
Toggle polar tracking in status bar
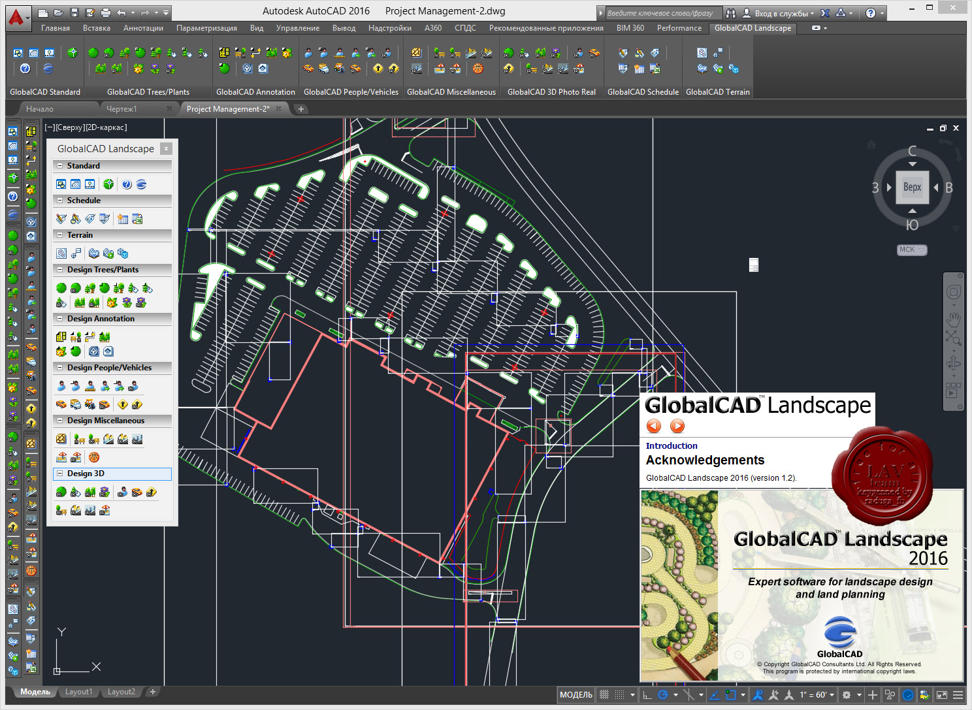pos(663,695)
